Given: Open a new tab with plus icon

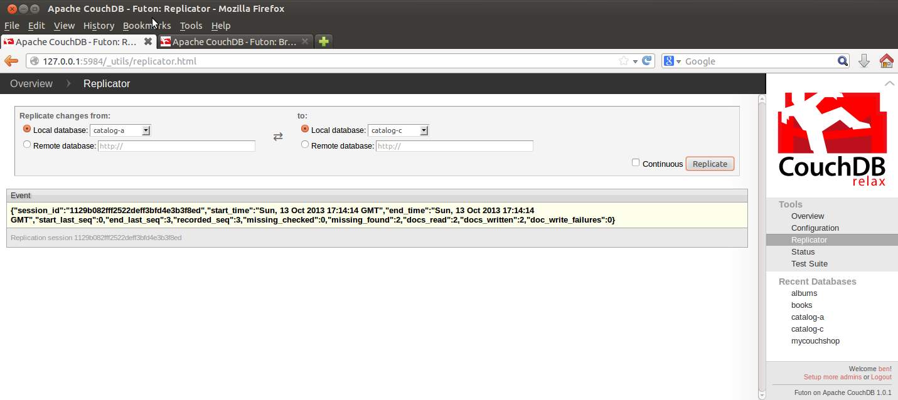Looking at the screenshot, I should pos(323,41).
